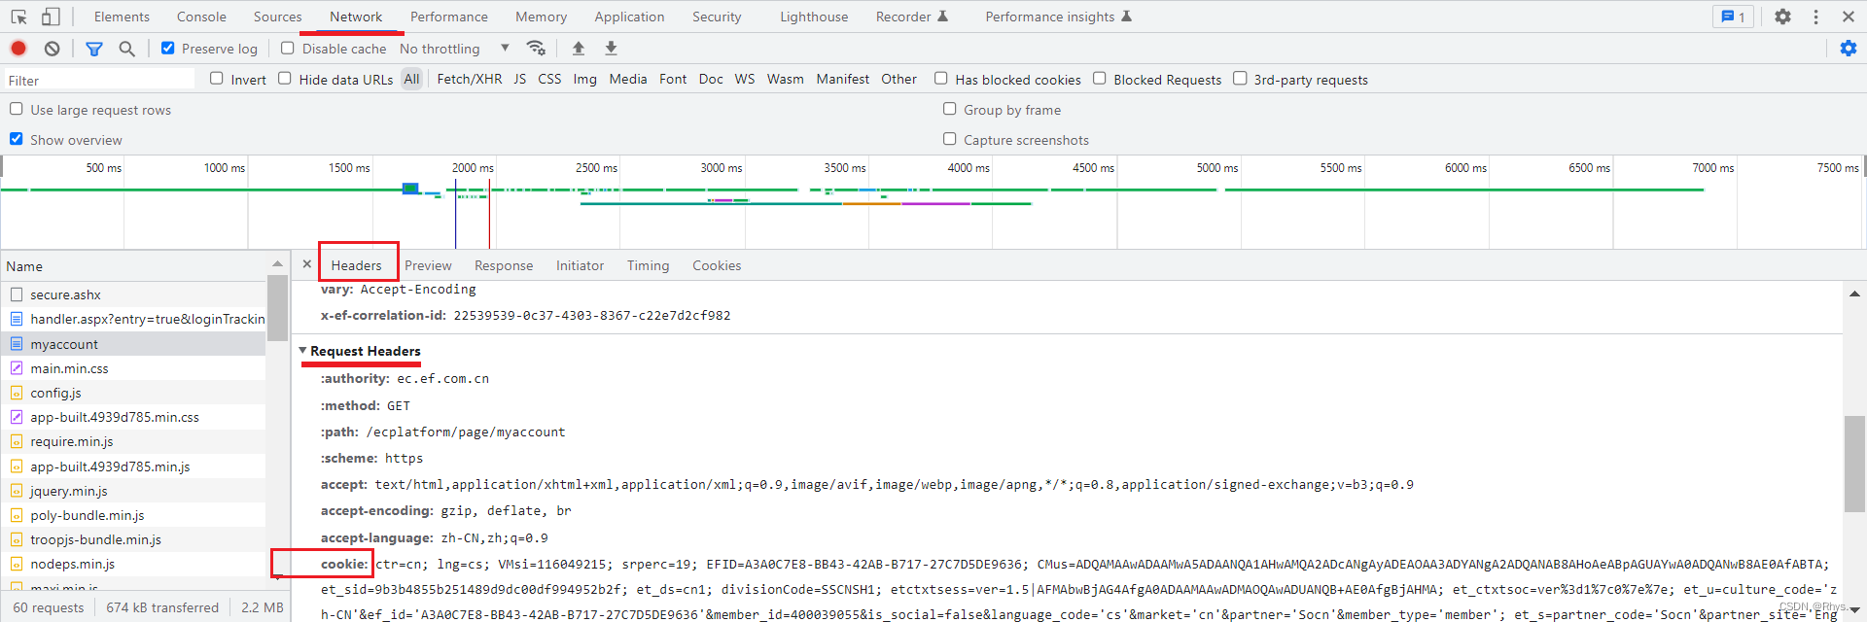Enable Capture screenshots checkbox

point(950,139)
